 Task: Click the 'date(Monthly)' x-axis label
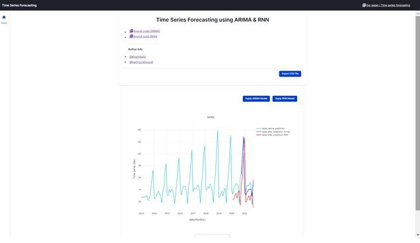click(197, 220)
